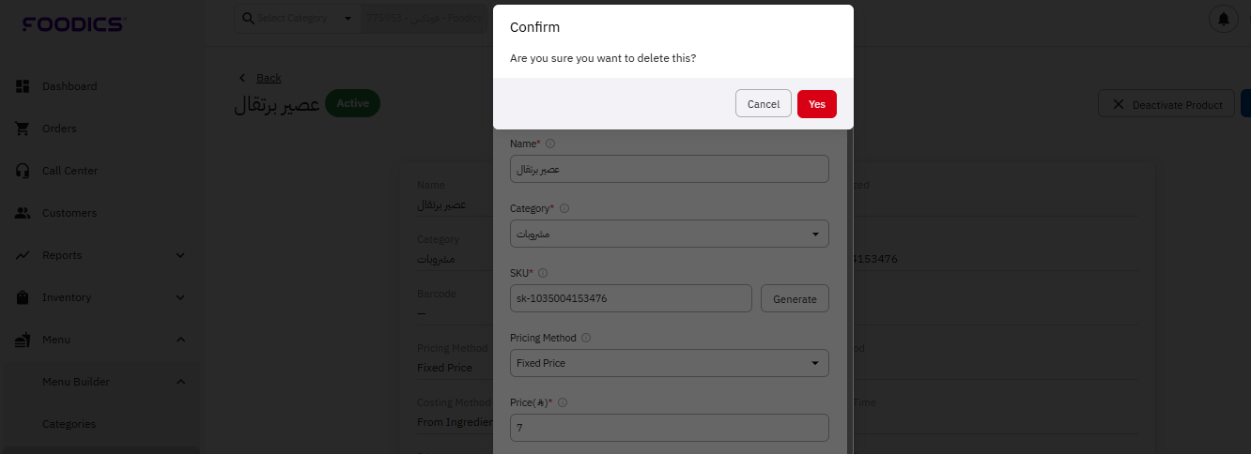Open the Category dropdown in the form

[x=669, y=234]
